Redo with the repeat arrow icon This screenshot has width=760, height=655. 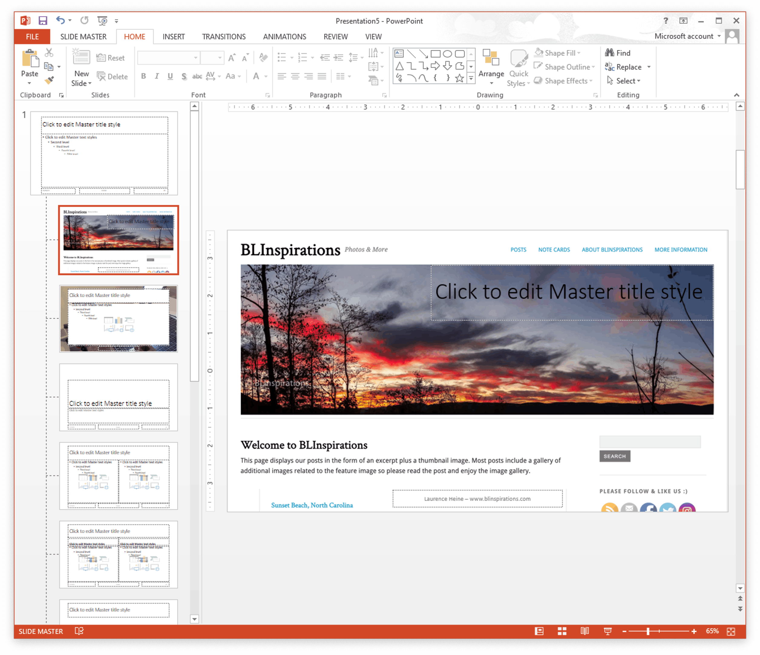pyautogui.click(x=84, y=21)
